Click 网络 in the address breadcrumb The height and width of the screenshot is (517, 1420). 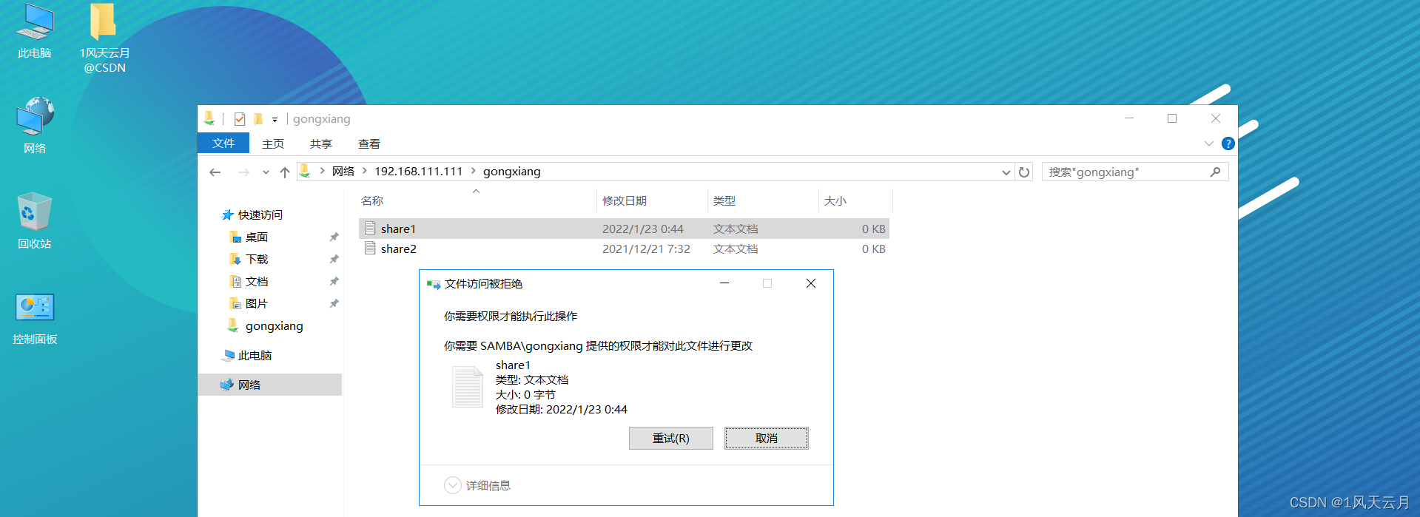coord(343,172)
